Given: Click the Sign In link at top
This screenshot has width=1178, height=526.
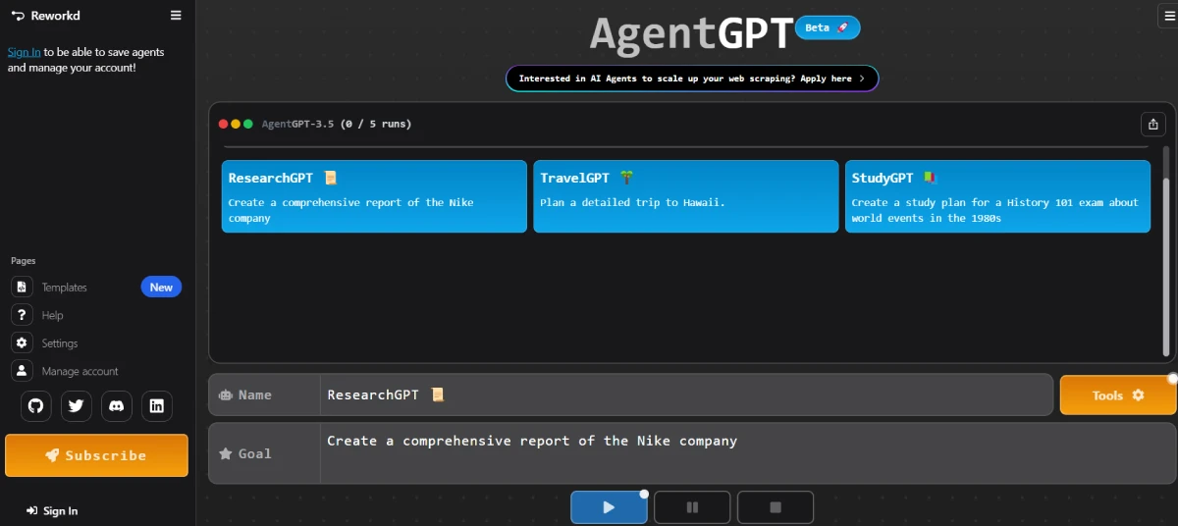Looking at the screenshot, I should coord(24,52).
